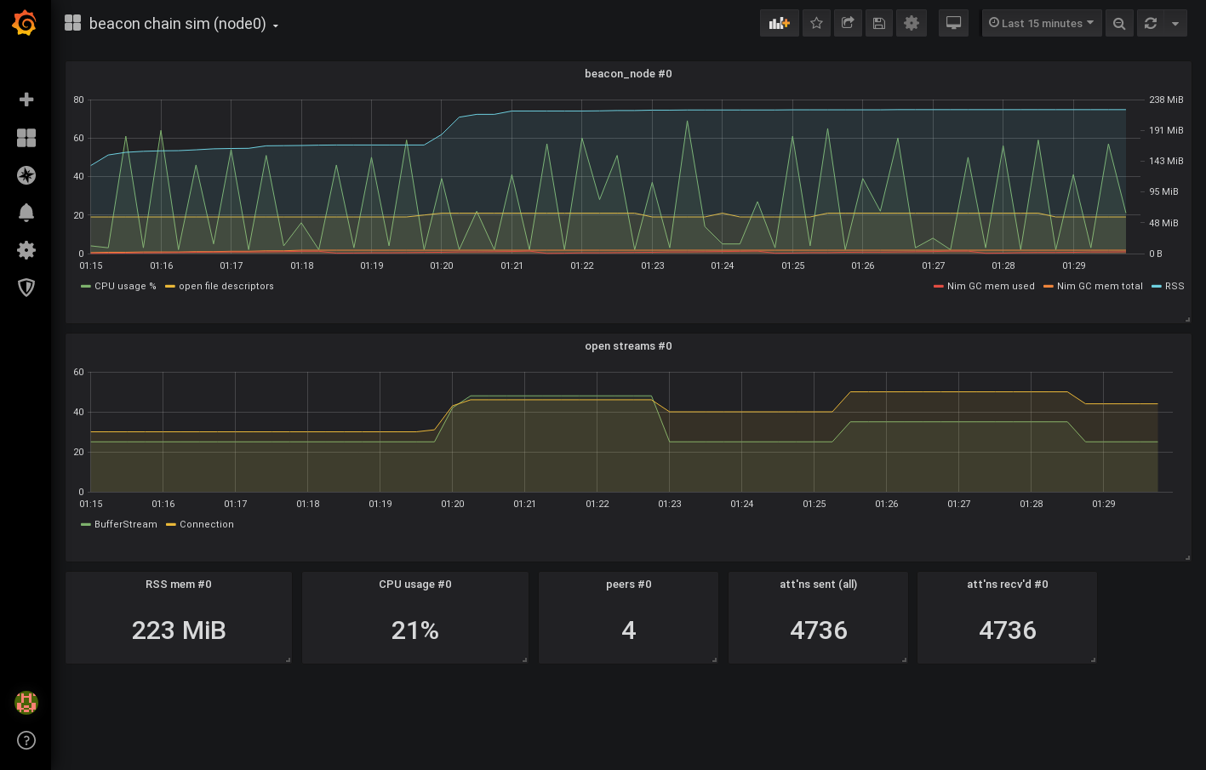Click the 238 MiB right axis label
The height and width of the screenshot is (770, 1206).
1166,100
